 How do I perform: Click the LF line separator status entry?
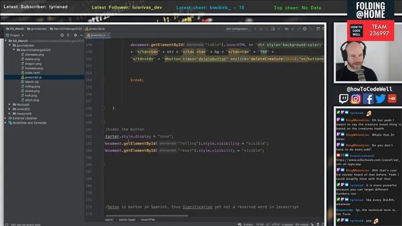coord(268,225)
